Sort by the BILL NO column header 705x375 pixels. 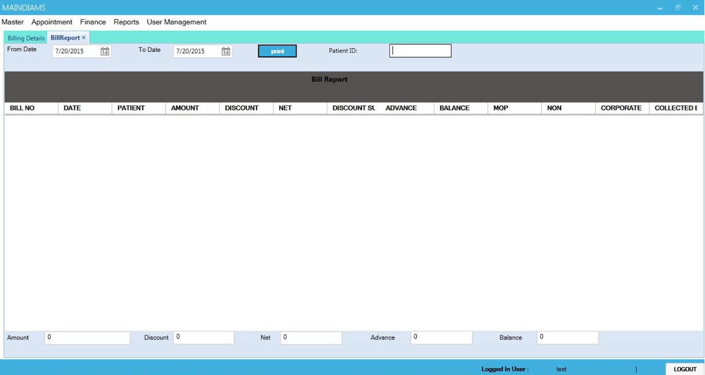[22, 108]
